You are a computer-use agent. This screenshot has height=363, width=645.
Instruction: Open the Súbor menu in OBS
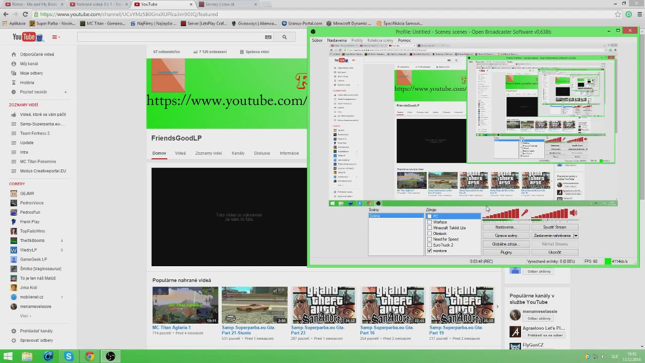click(x=317, y=40)
